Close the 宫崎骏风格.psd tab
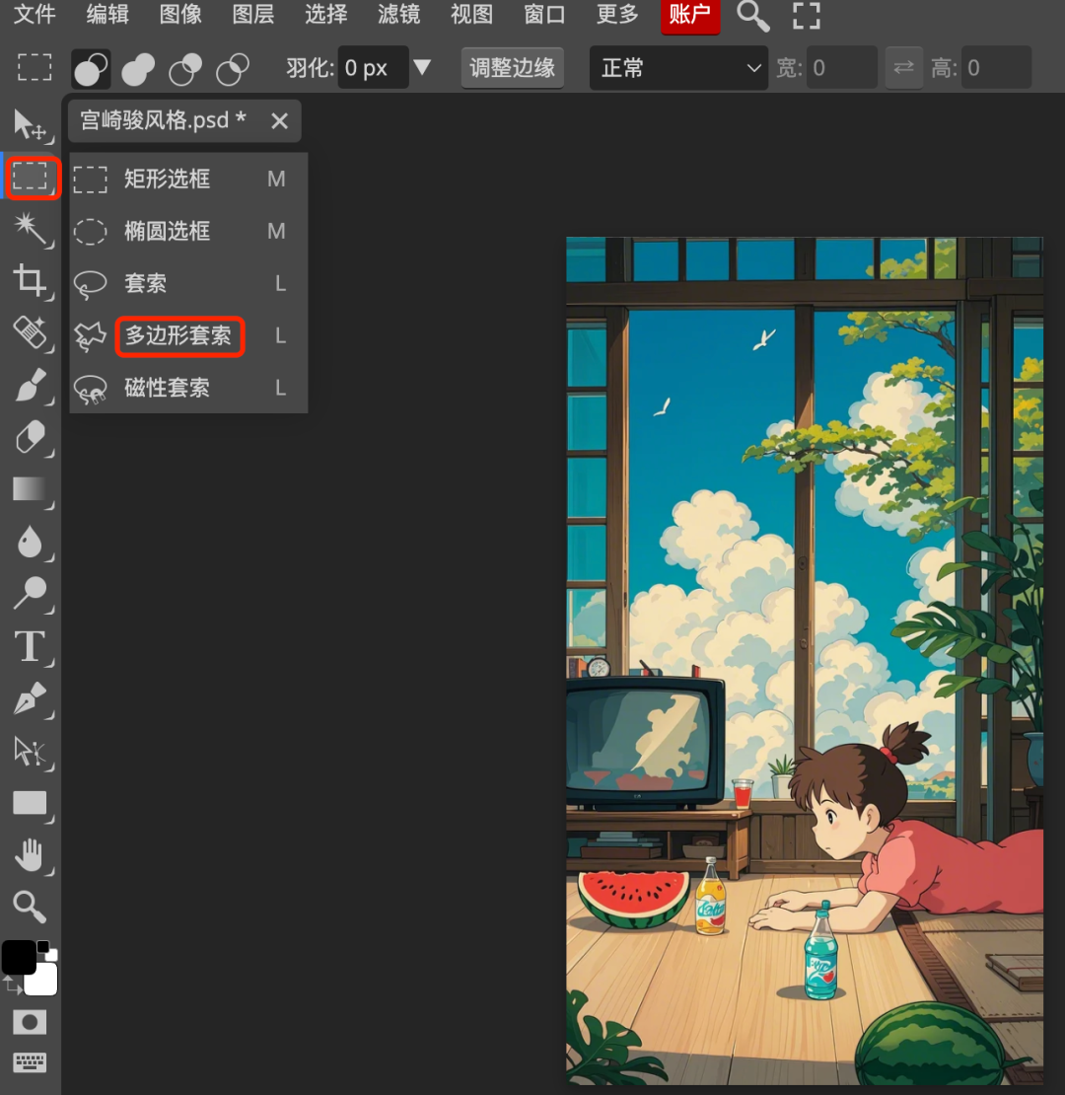Image resolution: width=1065 pixels, height=1095 pixels. point(279,120)
